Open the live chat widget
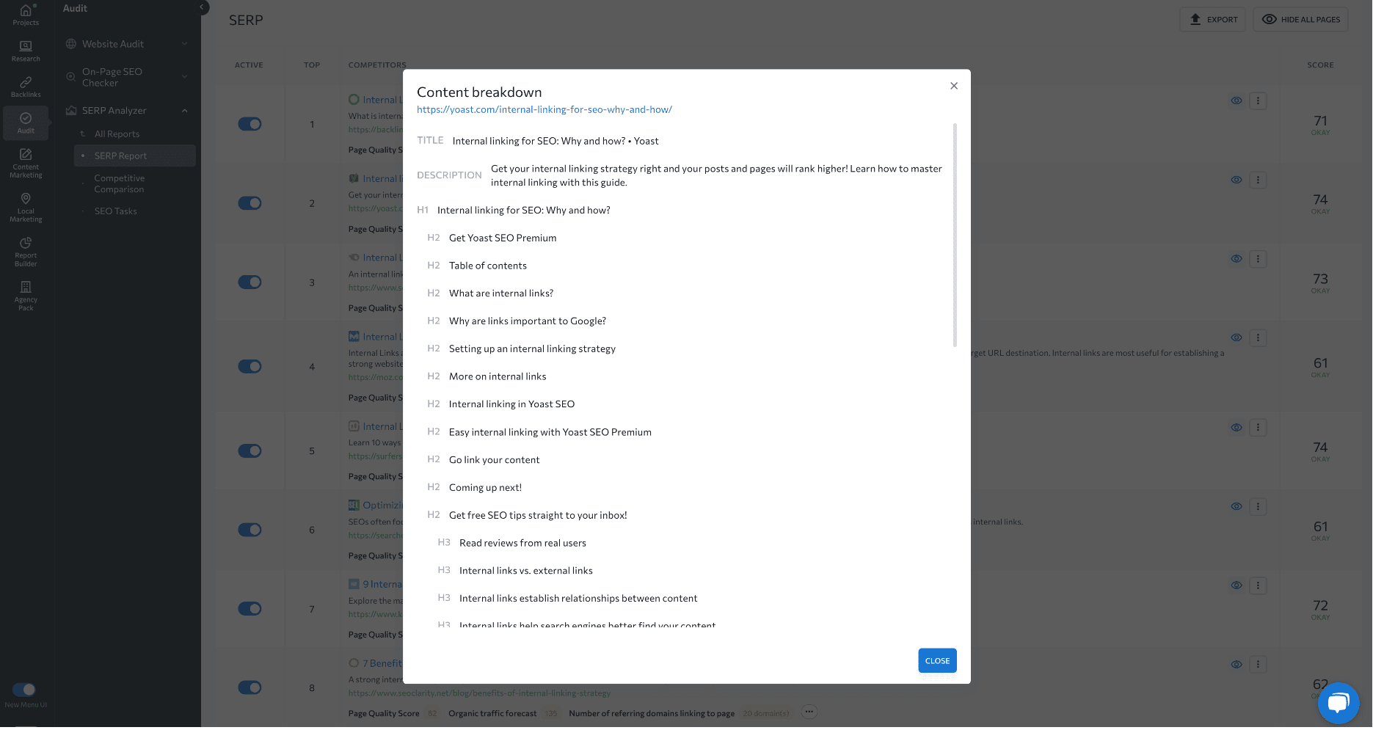This screenshot has width=1373, height=730. point(1339,703)
